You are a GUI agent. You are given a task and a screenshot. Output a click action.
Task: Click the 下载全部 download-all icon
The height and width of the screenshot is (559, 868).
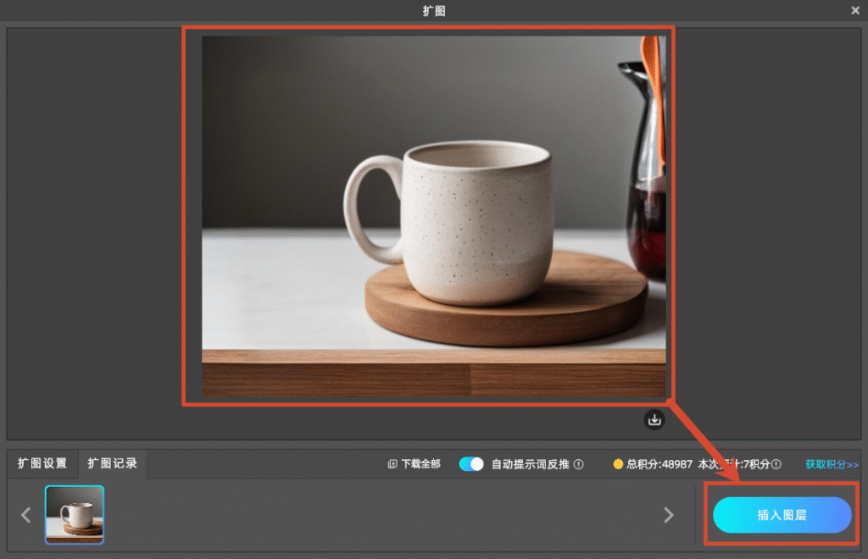click(x=392, y=464)
